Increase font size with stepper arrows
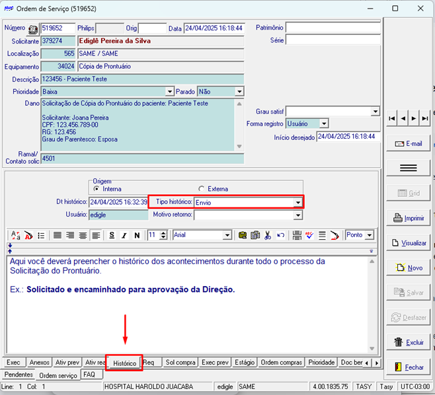 pyautogui.click(x=164, y=233)
